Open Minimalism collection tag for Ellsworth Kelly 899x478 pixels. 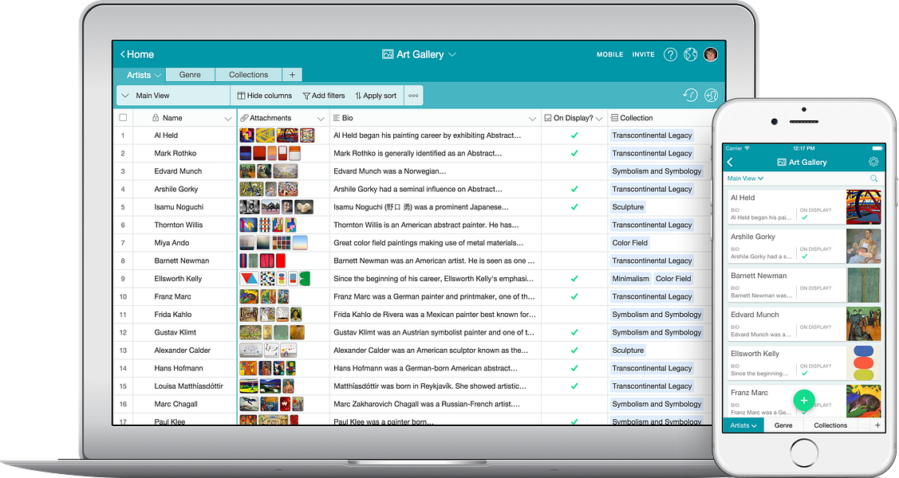[x=630, y=279]
